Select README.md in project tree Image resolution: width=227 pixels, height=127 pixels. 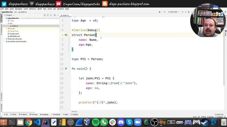[x=13, y=36]
